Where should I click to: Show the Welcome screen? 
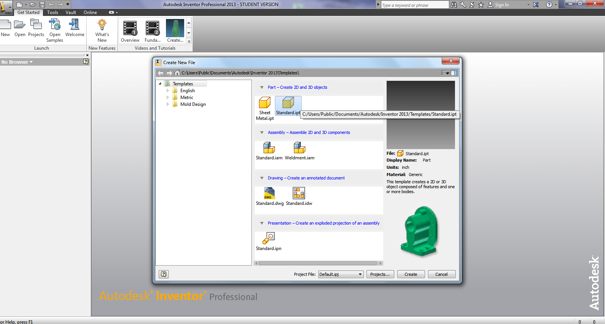[75, 28]
